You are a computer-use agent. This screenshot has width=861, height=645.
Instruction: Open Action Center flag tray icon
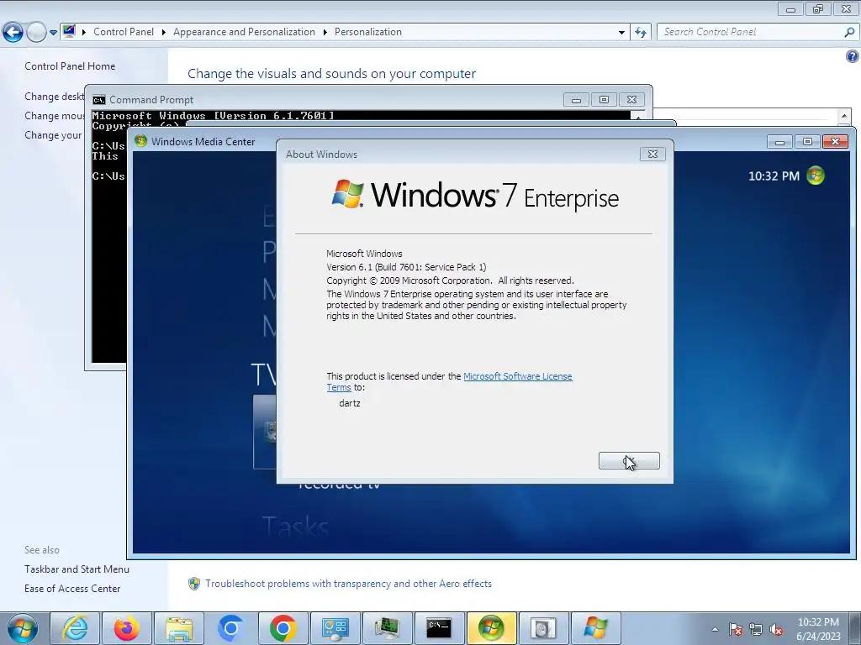tap(736, 629)
